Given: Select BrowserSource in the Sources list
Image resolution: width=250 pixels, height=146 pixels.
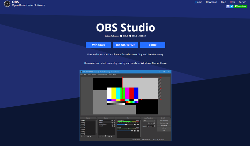Looking at the screenshot, I should click(x=103, y=124).
